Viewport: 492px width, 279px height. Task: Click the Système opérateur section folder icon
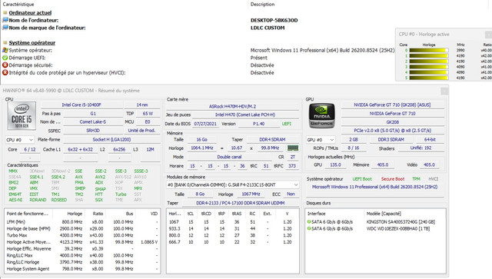point(5,43)
